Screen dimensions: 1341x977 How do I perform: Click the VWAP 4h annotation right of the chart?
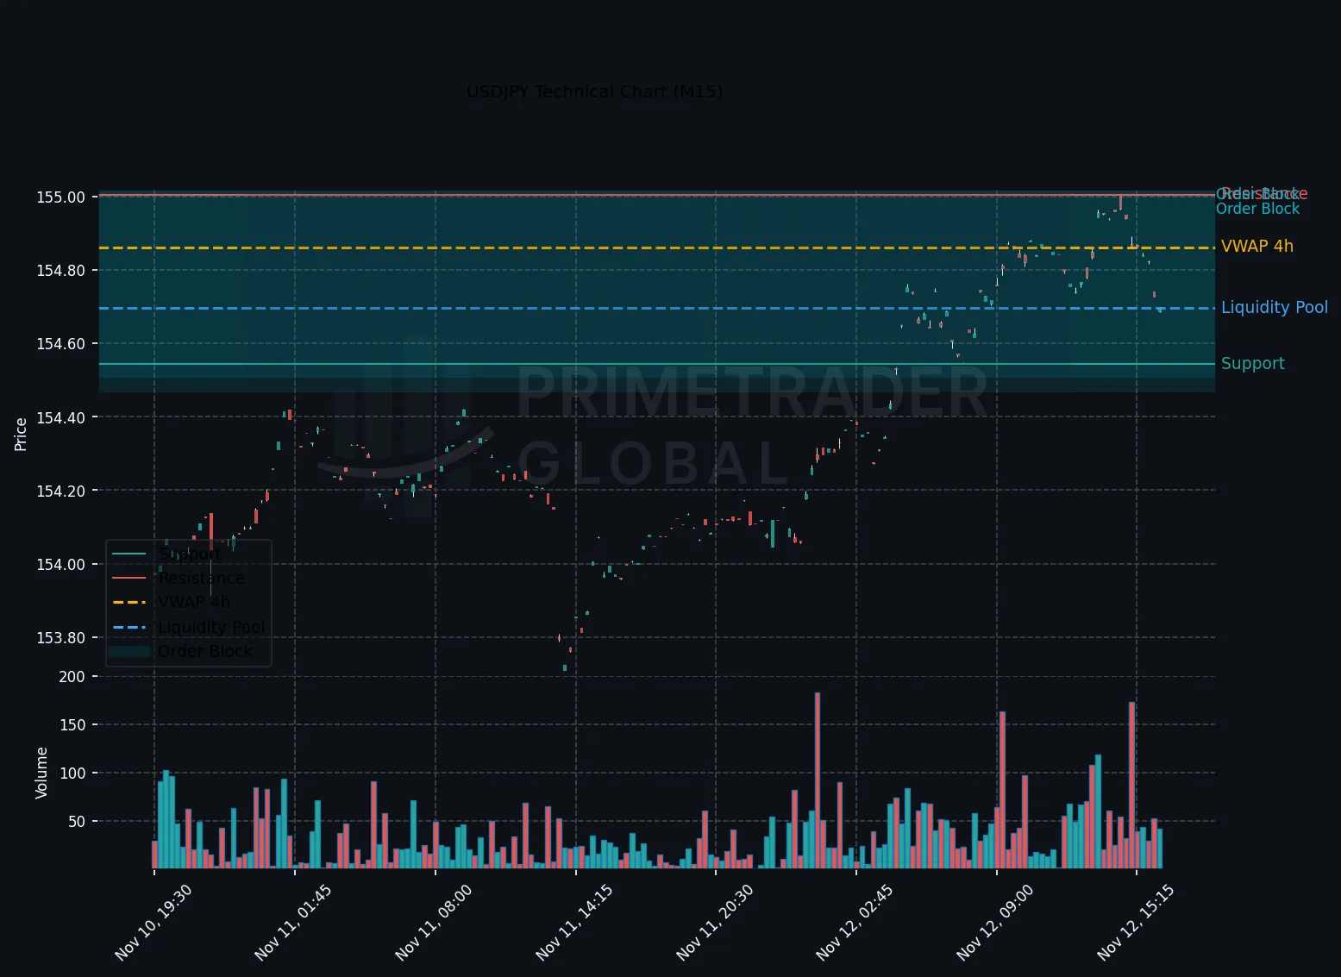click(x=1257, y=247)
